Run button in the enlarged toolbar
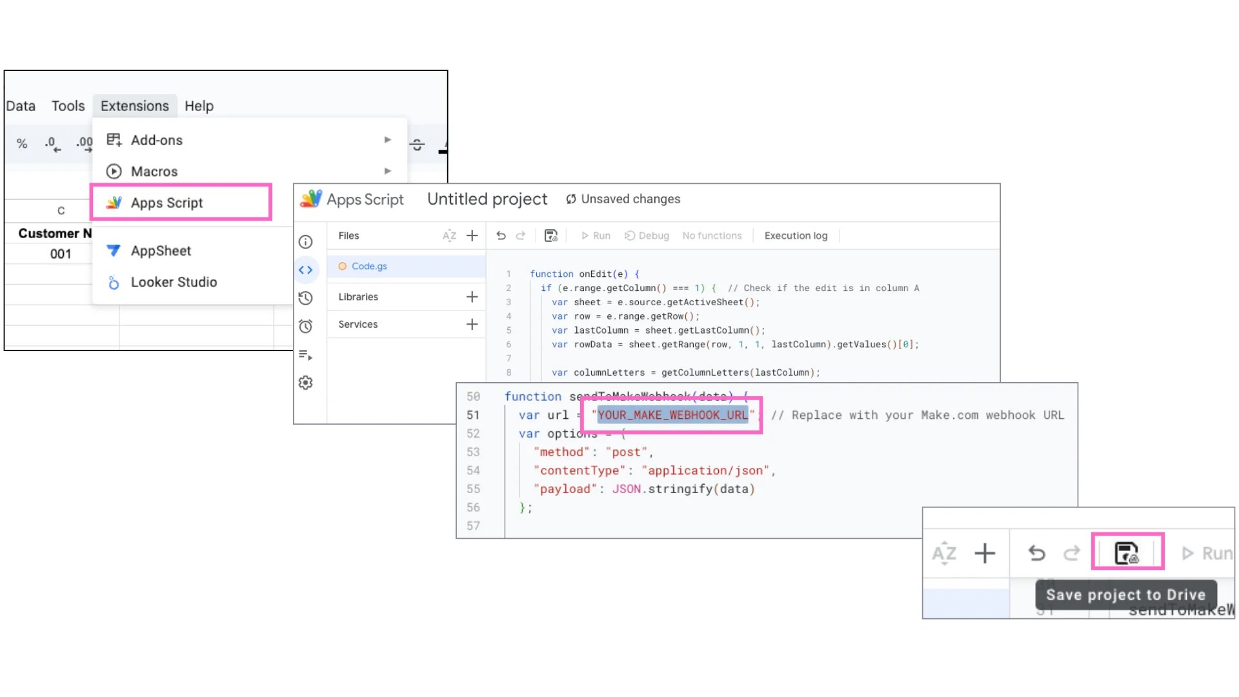 click(1207, 553)
